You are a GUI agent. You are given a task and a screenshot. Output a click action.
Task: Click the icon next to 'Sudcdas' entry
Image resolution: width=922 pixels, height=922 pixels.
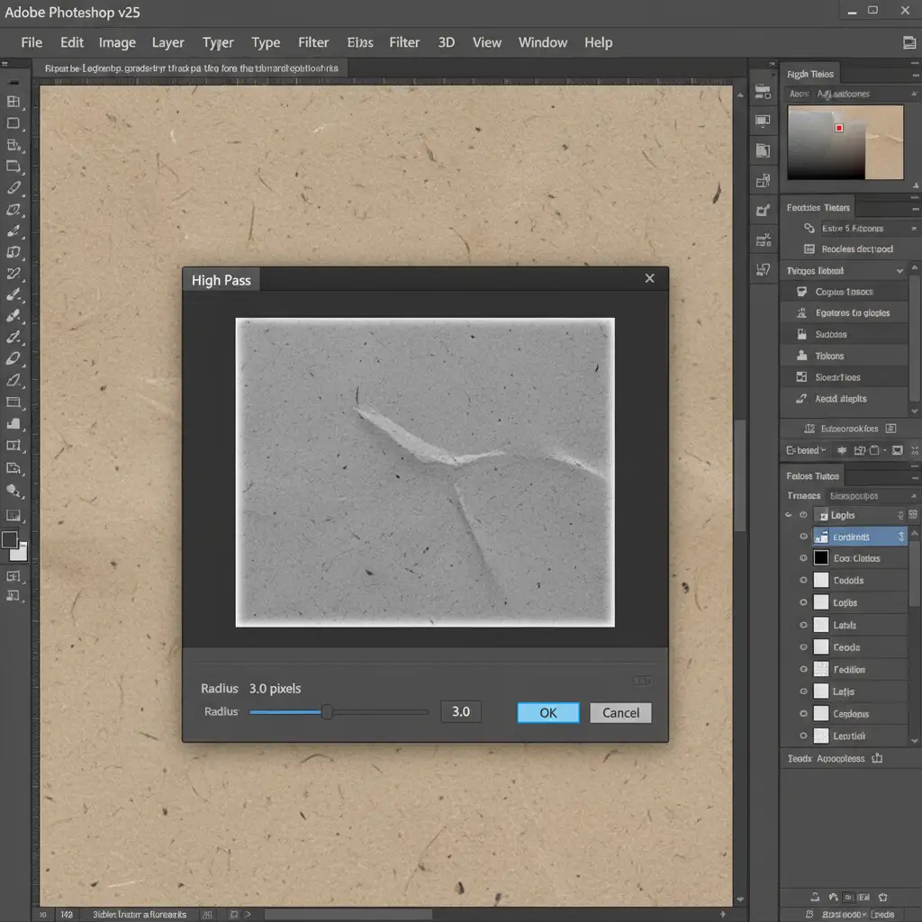[x=801, y=334]
